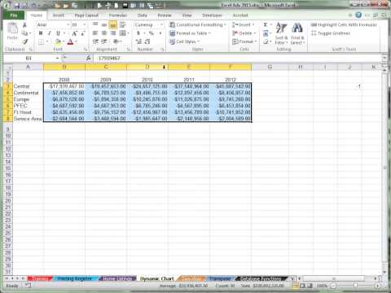Click the Accounting dollar sign icon

click(x=138, y=33)
